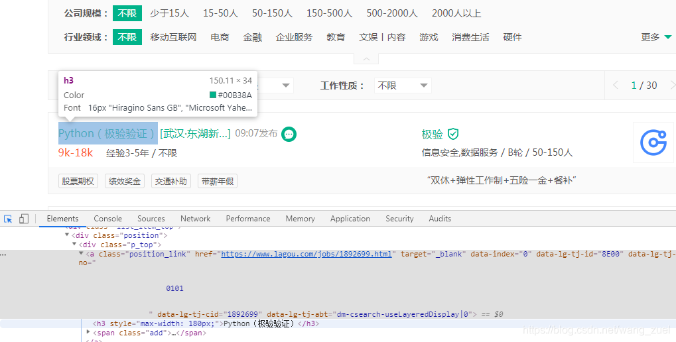The width and height of the screenshot is (676, 342).
Task: Switch to the Memory tab
Action: [x=300, y=219]
